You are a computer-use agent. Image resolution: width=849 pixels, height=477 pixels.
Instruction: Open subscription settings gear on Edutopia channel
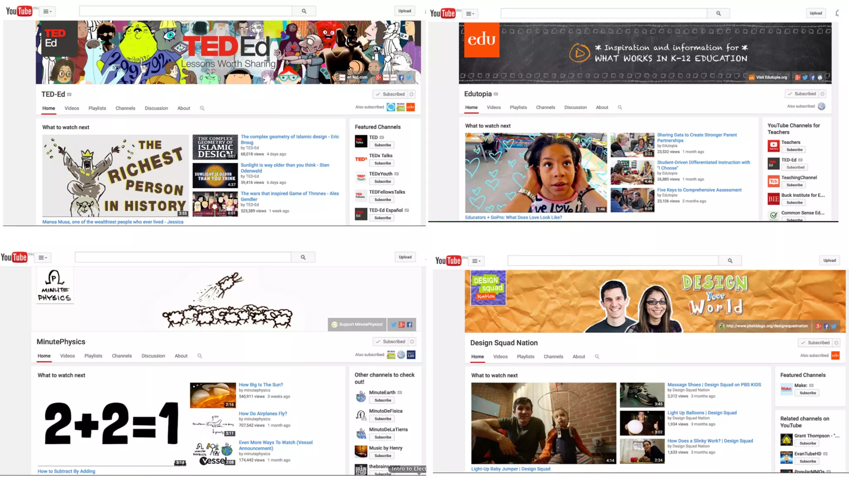tap(822, 94)
